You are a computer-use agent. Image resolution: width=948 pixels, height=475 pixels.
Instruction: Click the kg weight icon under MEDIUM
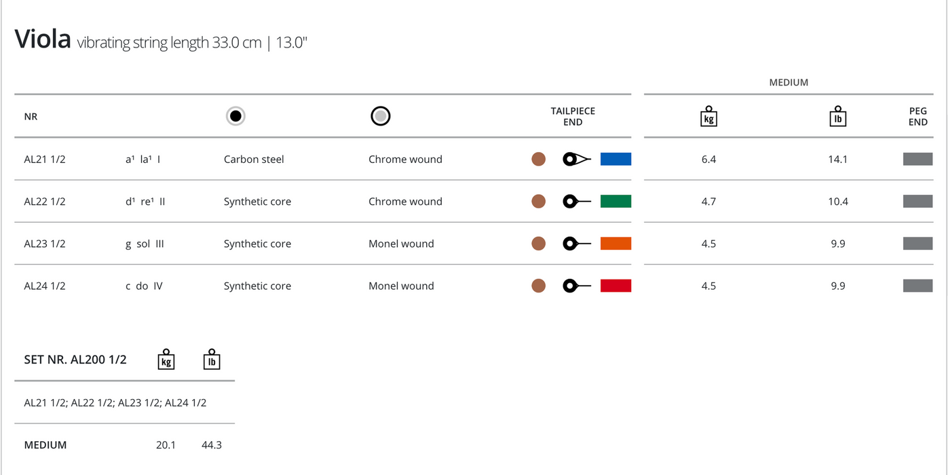(708, 117)
